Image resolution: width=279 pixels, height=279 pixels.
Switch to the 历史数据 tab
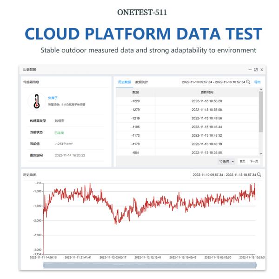coord(124,82)
